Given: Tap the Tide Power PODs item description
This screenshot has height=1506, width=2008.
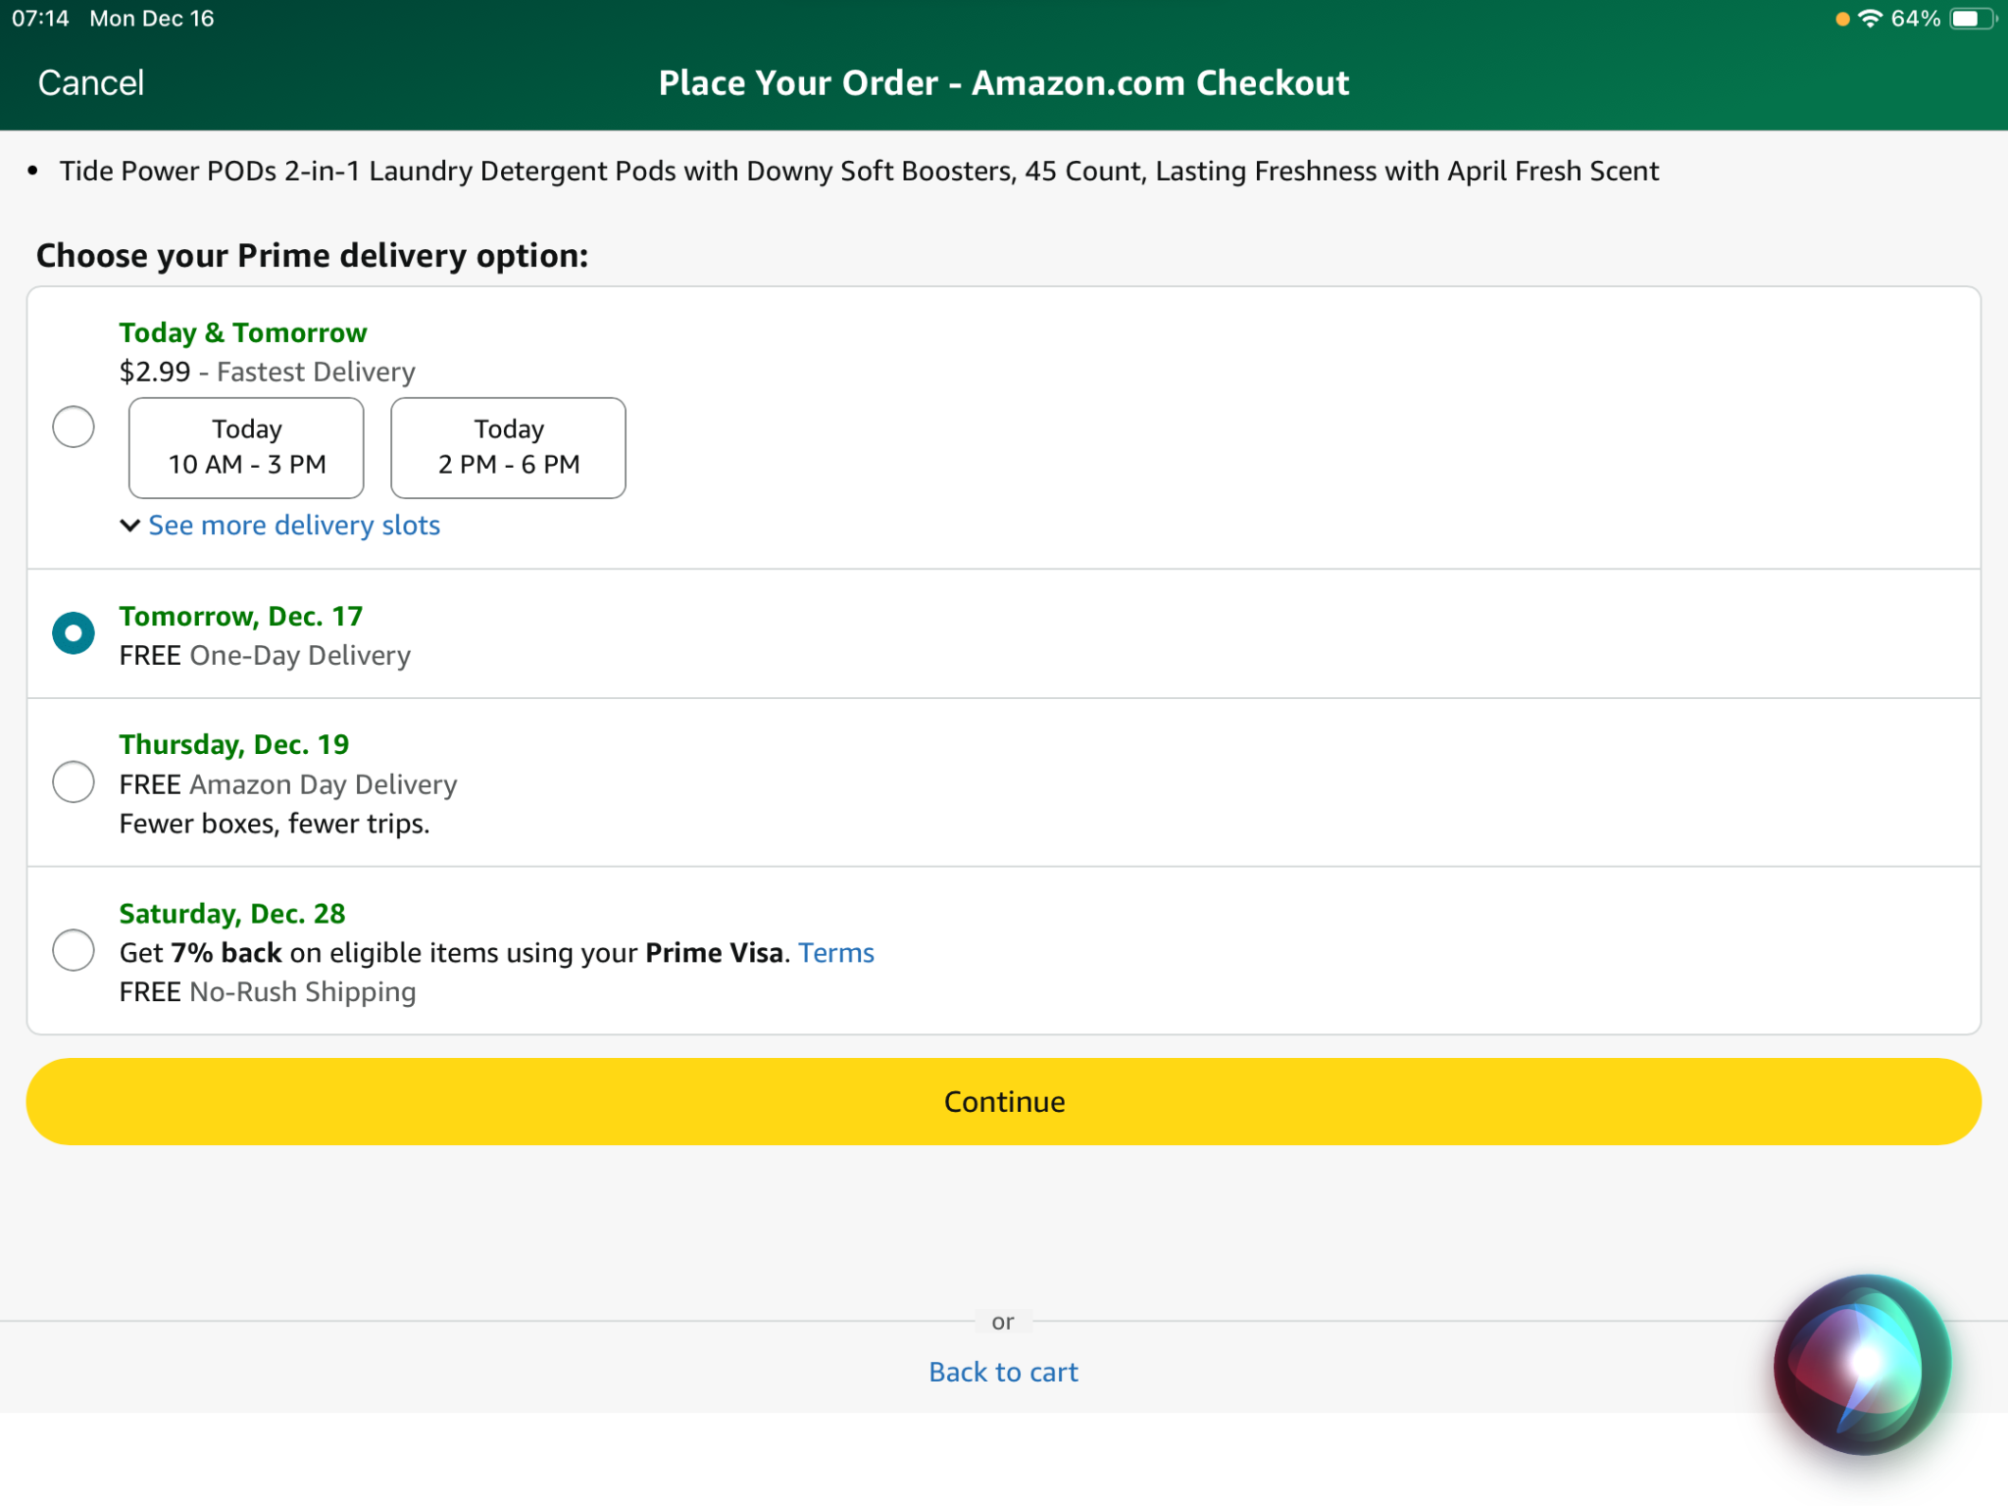Looking at the screenshot, I should click(x=859, y=171).
